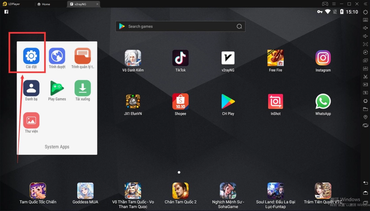Click the Facebook icon at top left
Screen dimensions: 370x211
tap(6, 12)
